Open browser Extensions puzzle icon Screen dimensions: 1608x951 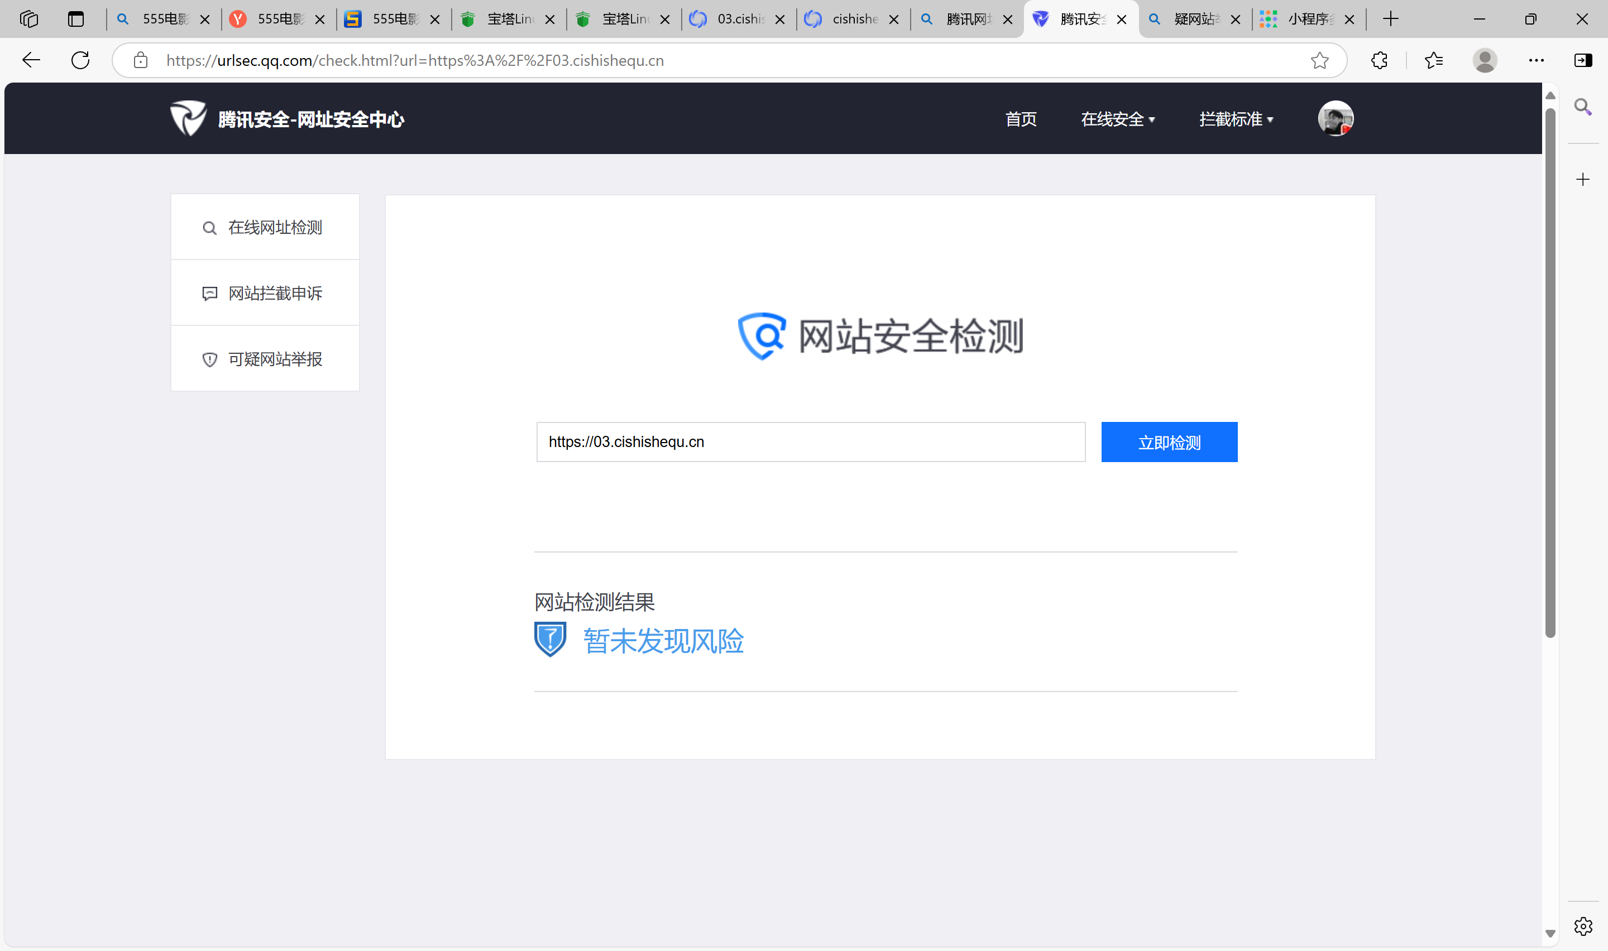pyautogui.click(x=1379, y=60)
